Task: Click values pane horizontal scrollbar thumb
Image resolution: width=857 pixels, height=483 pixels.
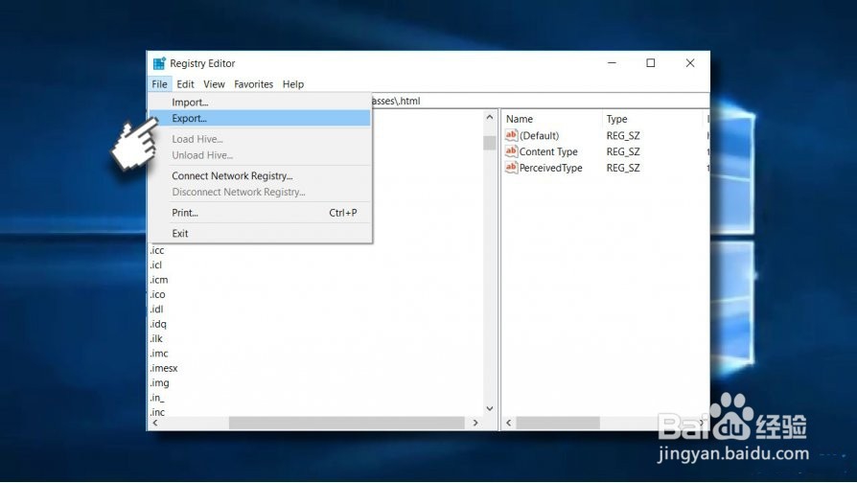Action: coord(558,423)
